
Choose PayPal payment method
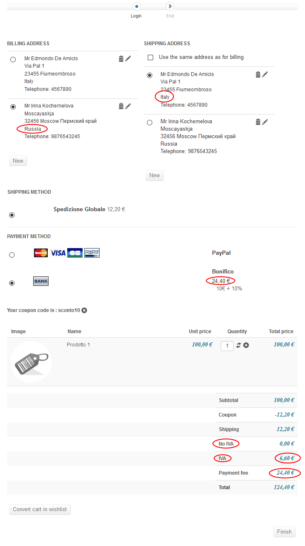click(x=12, y=255)
